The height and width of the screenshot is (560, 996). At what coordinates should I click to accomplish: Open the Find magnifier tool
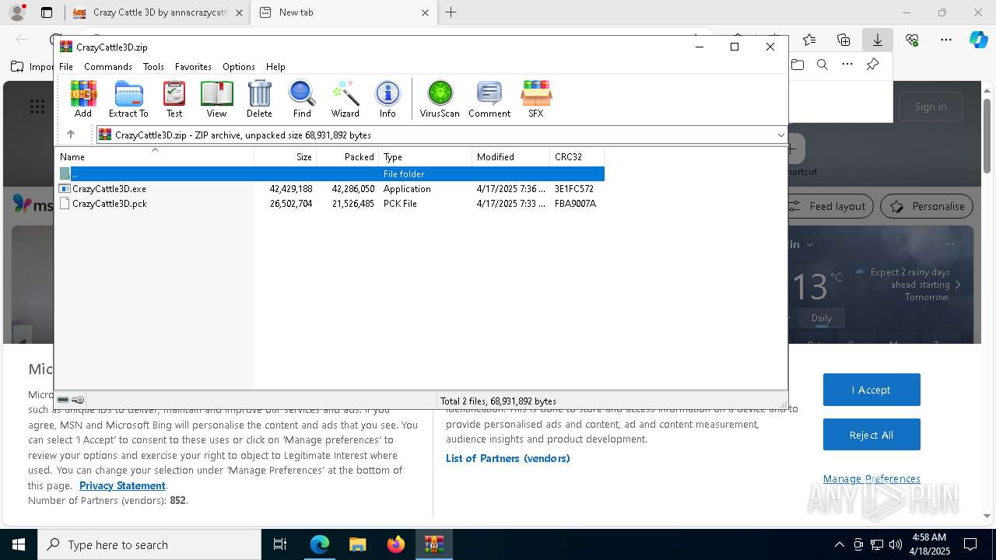pos(302,99)
